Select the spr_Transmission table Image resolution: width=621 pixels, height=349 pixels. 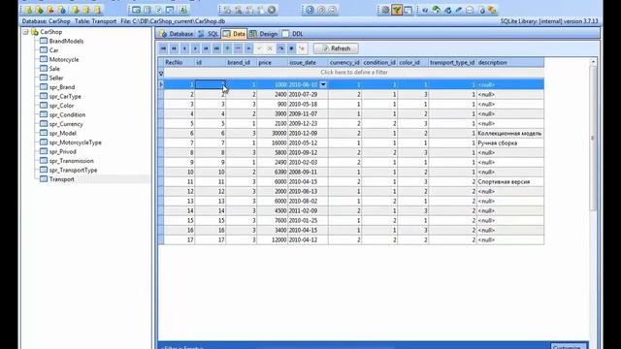(71, 161)
